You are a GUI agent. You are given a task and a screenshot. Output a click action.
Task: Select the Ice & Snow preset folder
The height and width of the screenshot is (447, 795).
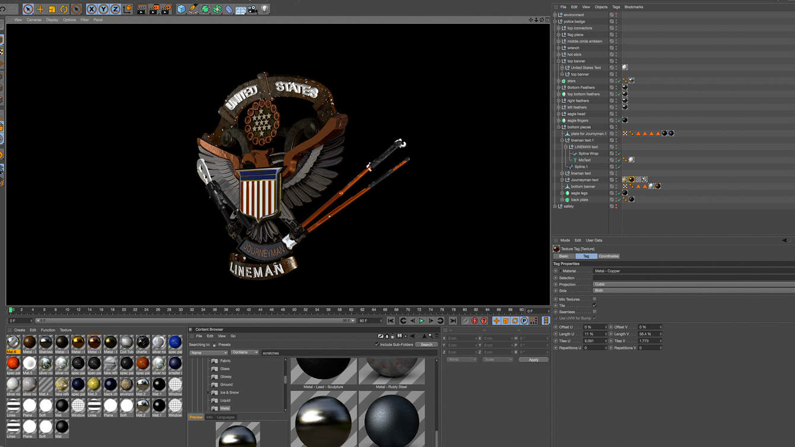point(229,392)
